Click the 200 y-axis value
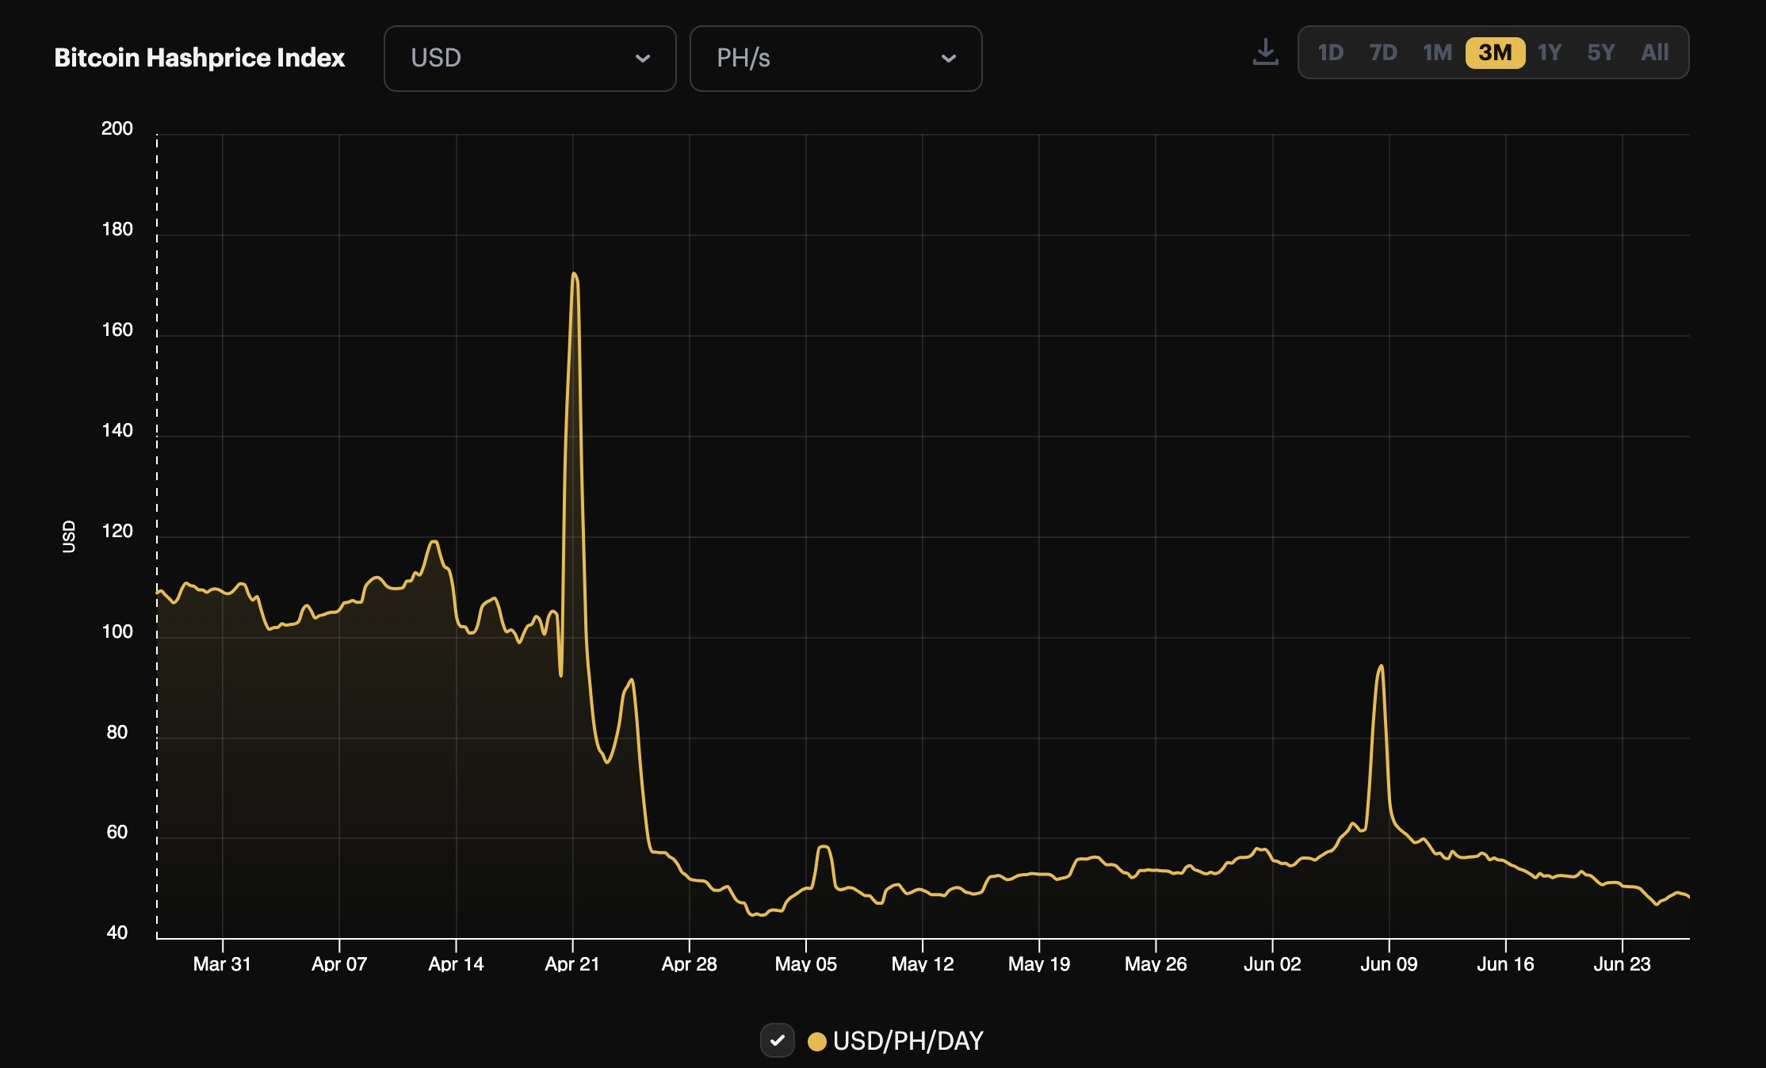Image resolution: width=1766 pixels, height=1068 pixels. tap(117, 128)
